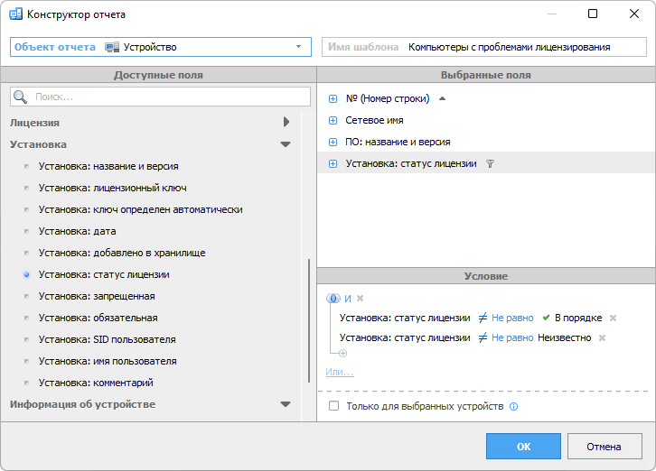
Task: Click the filter icon on Установка: статус лицензии
Action: (x=490, y=163)
